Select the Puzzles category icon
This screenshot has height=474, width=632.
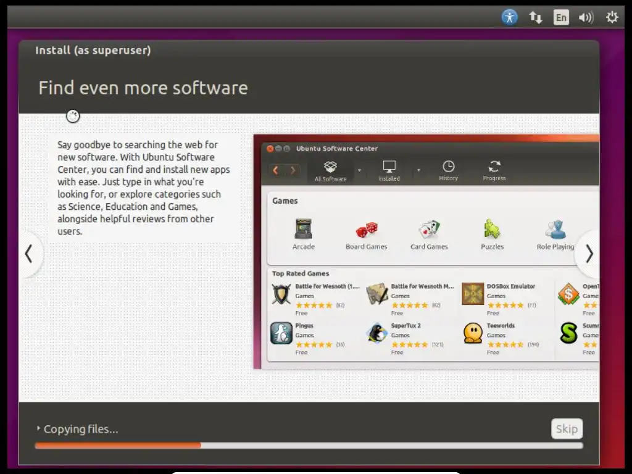point(492,230)
